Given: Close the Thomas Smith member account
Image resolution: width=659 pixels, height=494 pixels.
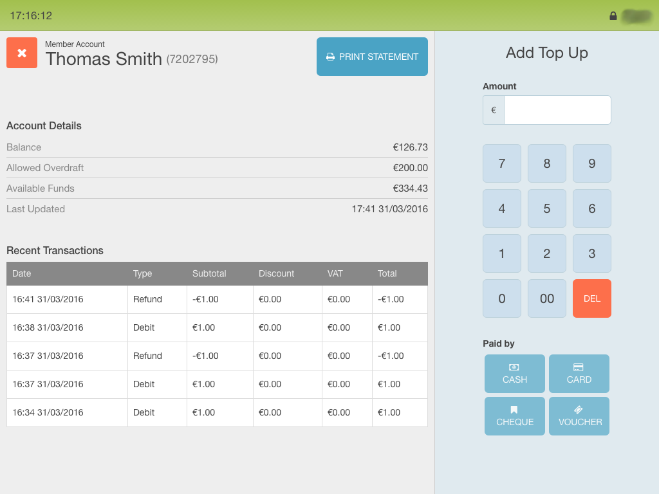Looking at the screenshot, I should pyautogui.click(x=22, y=53).
